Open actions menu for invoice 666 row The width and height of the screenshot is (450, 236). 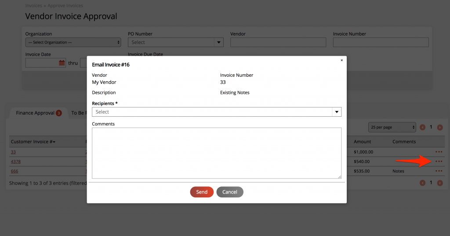click(x=439, y=171)
